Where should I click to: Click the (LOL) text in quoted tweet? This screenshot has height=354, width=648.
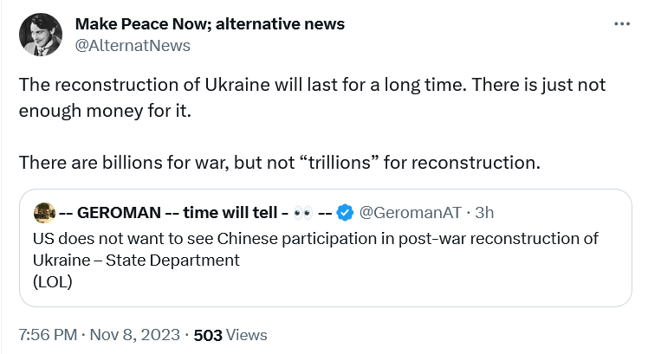coord(52,281)
